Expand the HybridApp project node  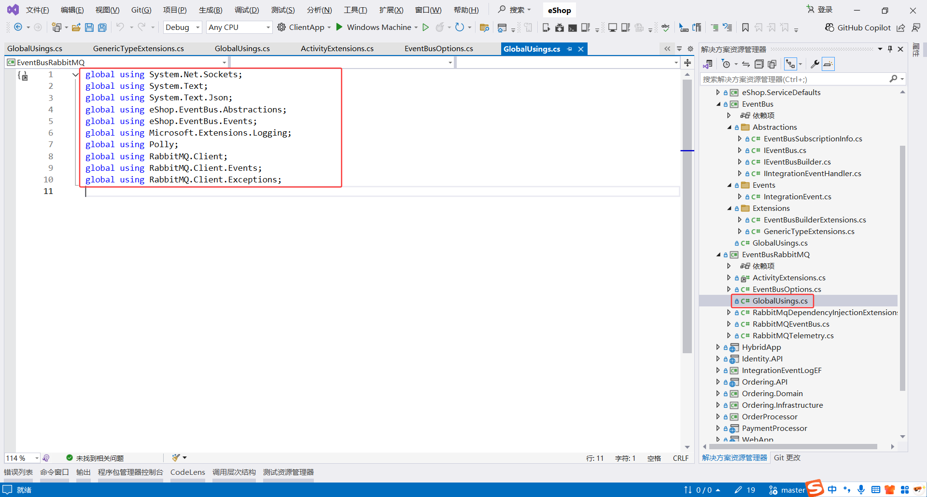[x=718, y=347]
